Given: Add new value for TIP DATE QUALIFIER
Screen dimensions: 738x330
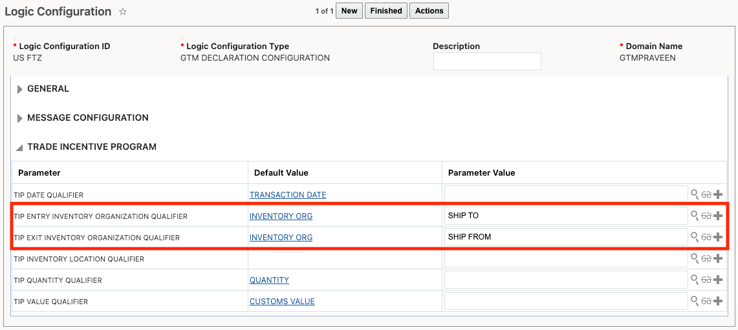Looking at the screenshot, I should [x=718, y=194].
